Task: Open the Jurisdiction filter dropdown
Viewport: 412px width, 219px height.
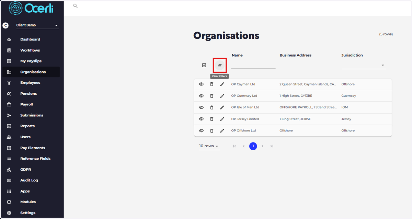Action: click(x=364, y=65)
